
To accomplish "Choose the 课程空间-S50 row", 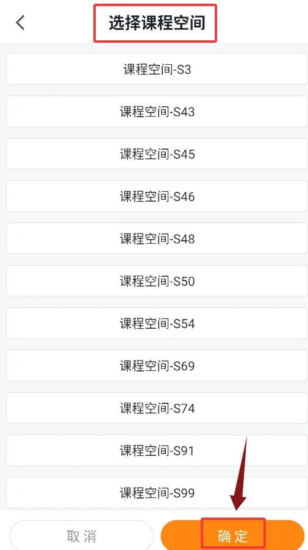I will point(157,281).
